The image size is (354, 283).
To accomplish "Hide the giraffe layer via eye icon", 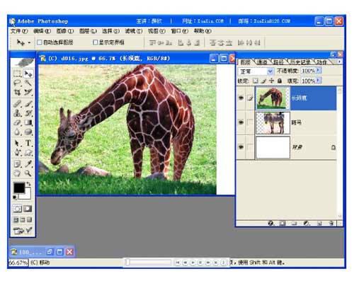I will click(x=241, y=98).
